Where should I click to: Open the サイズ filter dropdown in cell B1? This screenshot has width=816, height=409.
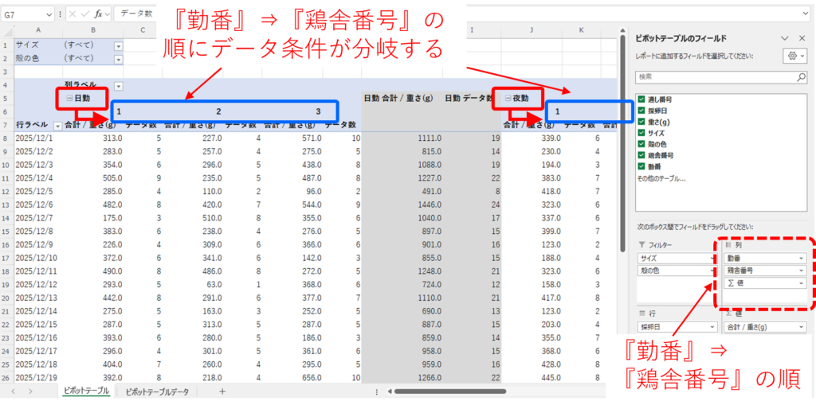click(x=119, y=46)
